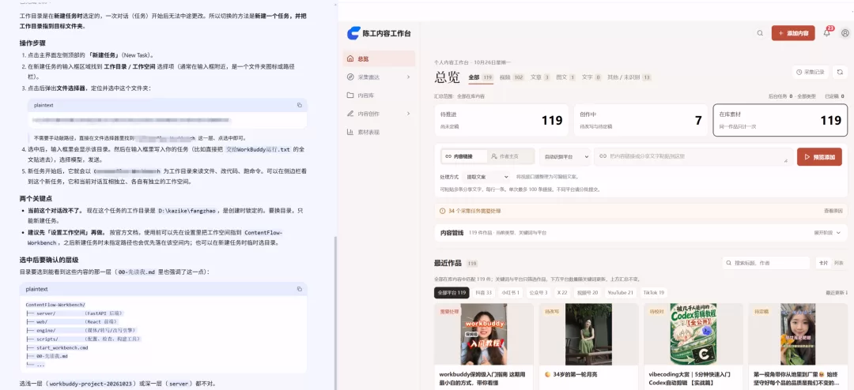The image size is (854, 390).
Task: Click the left chat panel vertical scrollbar
Action: [335, 313]
